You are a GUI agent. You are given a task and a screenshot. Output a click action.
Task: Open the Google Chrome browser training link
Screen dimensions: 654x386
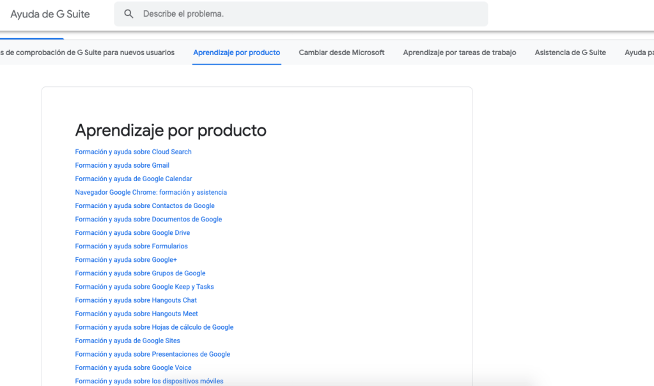coord(150,192)
